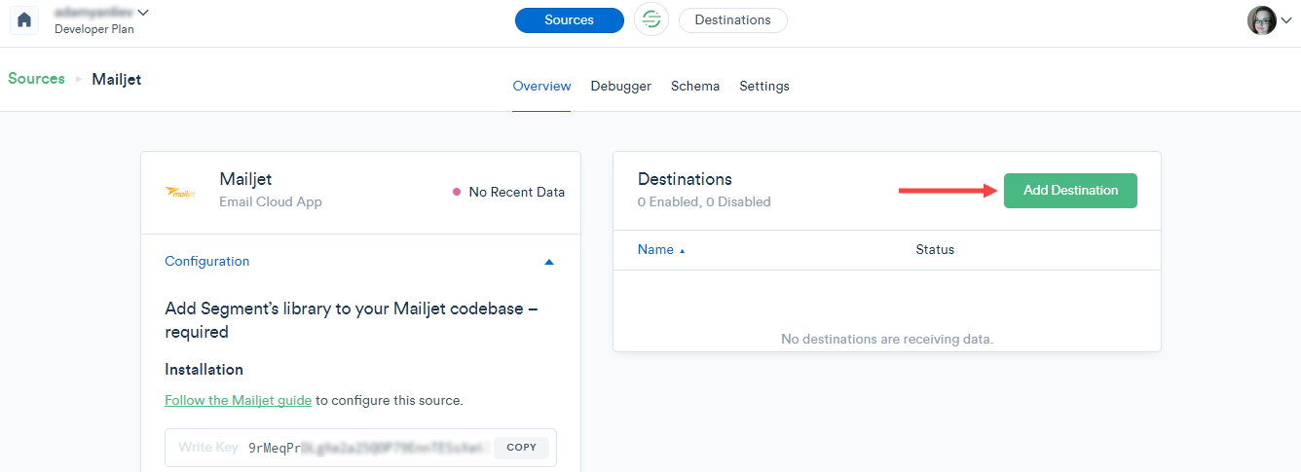Click the Sources breadcrumb link
The width and height of the screenshot is (1301, 472).
click(x=37, y=79)
